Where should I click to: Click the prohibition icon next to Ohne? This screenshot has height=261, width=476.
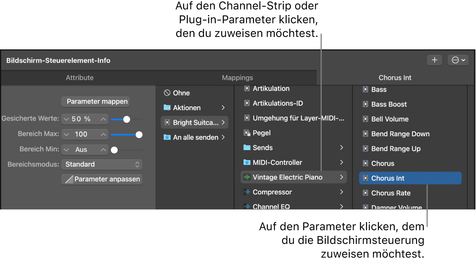point(167,93)
